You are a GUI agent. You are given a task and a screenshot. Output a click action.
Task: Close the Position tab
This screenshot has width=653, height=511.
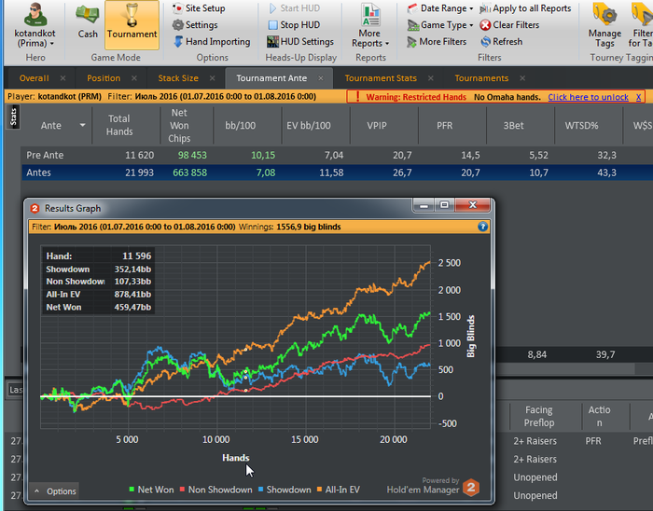coord(134,78)
